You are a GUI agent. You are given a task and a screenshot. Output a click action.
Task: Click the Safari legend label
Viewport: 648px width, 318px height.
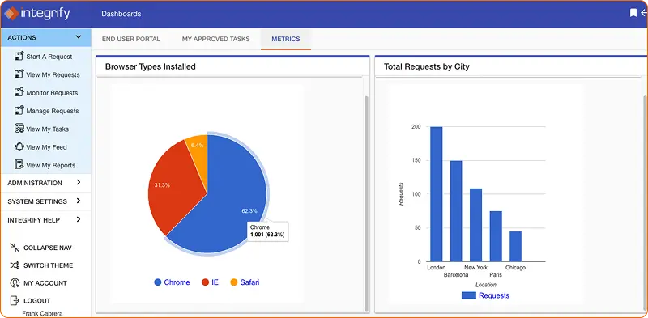249,282
